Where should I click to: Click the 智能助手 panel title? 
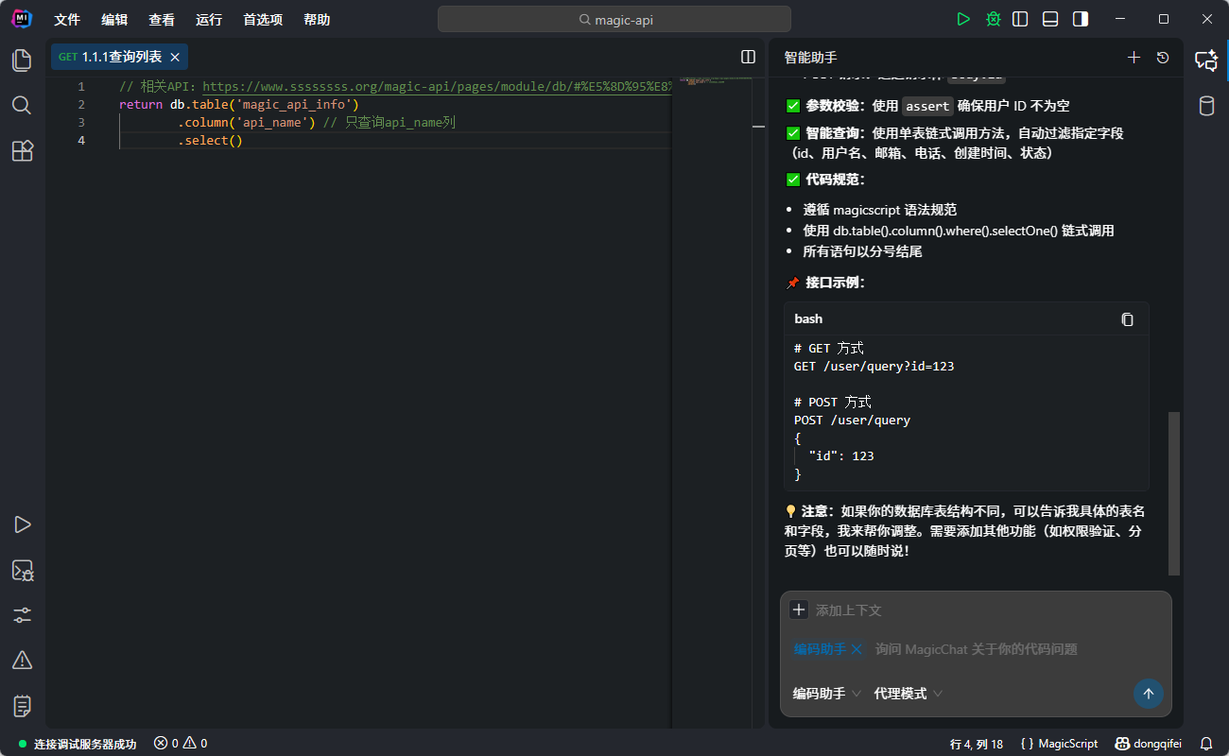810,57
